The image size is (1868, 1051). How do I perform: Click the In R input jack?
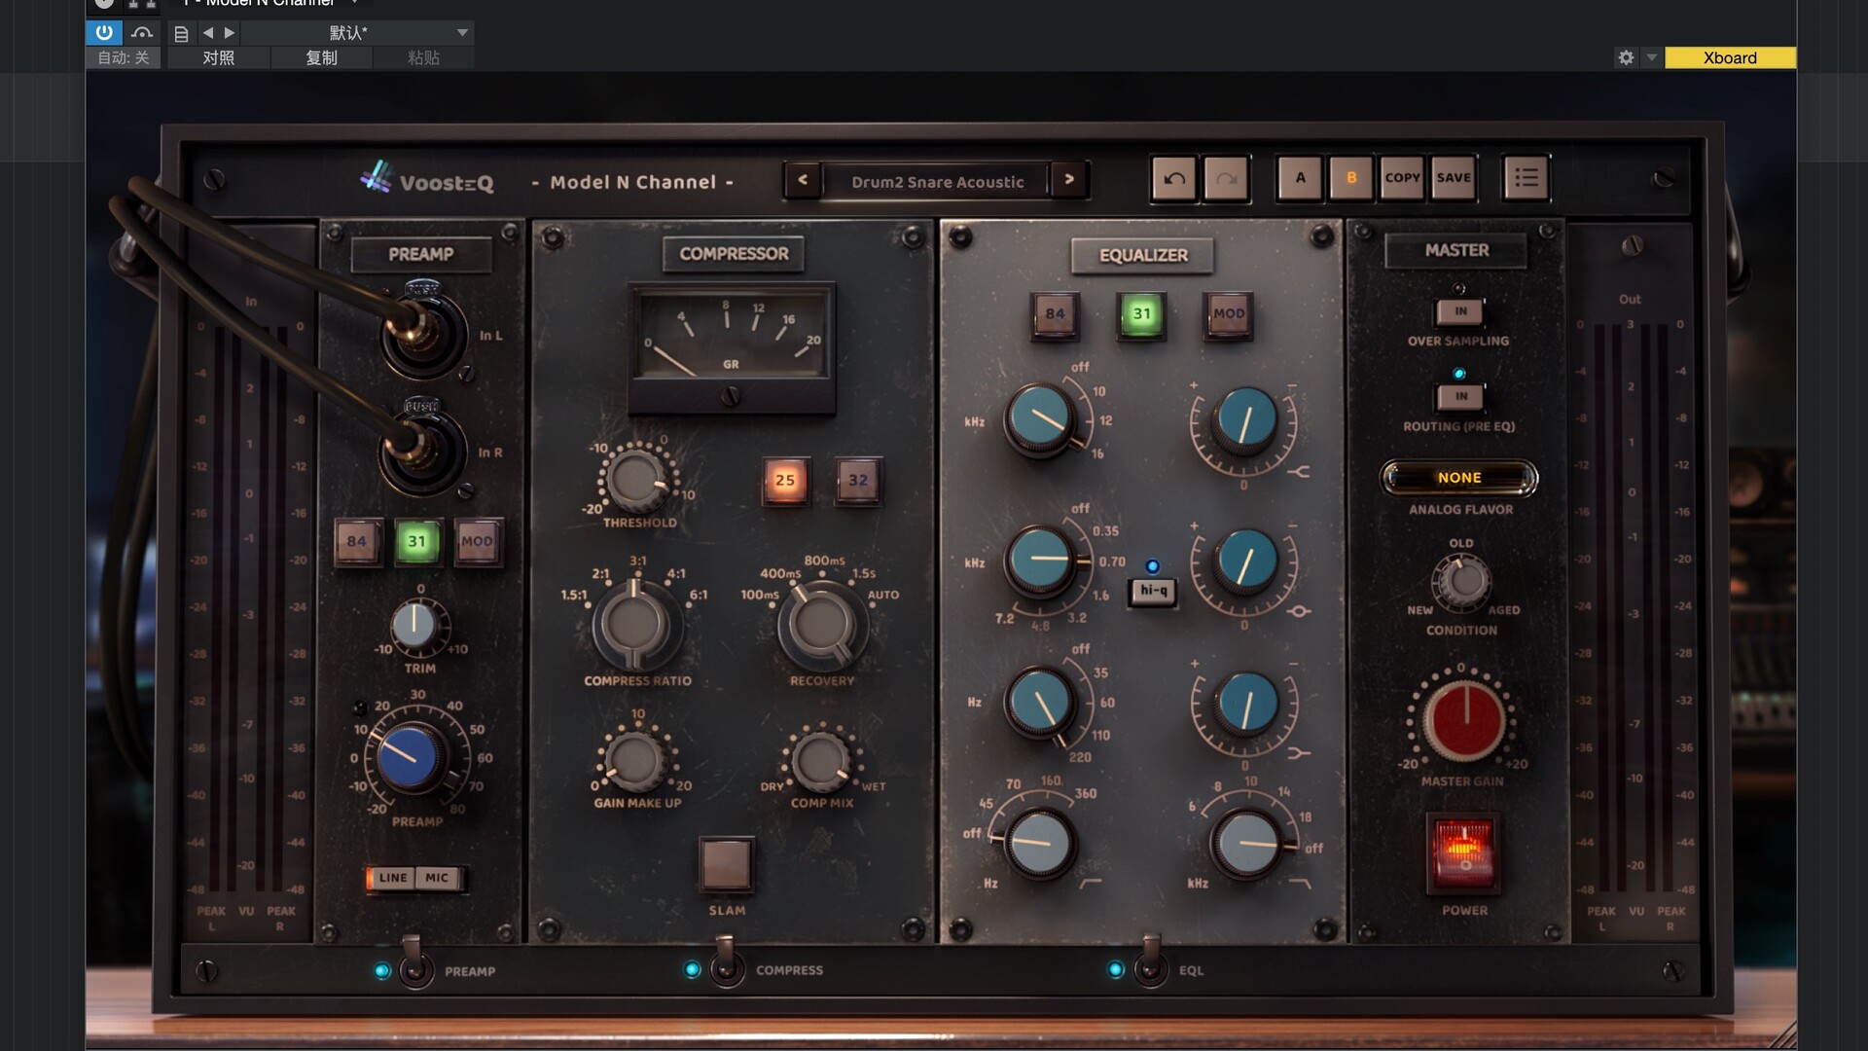coord(422,451)
